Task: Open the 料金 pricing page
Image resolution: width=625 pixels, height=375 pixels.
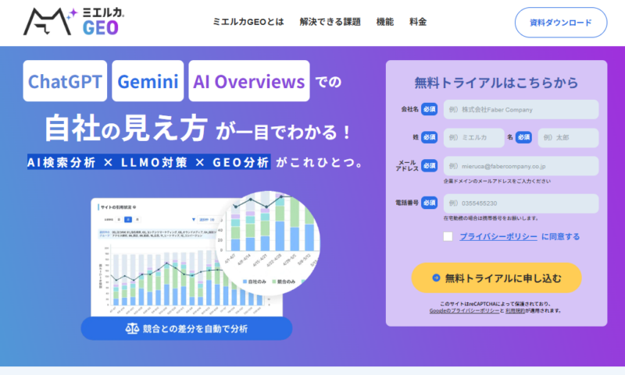Action: click(418, 22)
